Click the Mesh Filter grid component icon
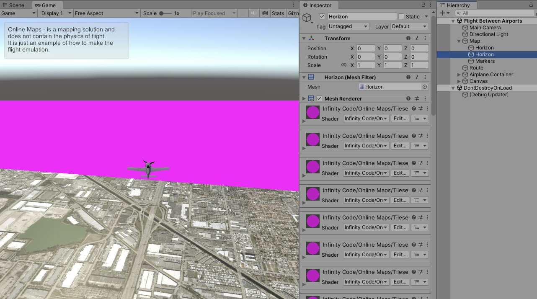This screenshot has height=299, width=537. pos(311,77)
